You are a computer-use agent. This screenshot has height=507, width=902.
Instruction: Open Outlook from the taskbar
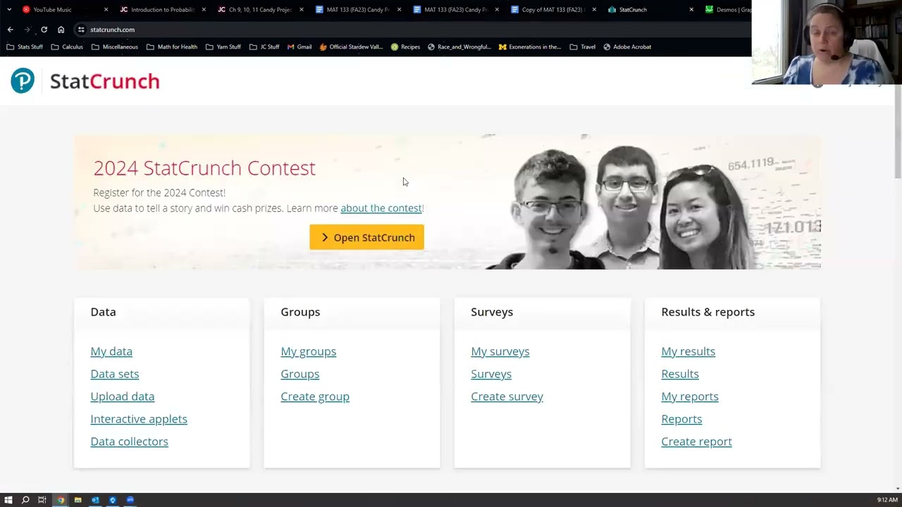95,500
